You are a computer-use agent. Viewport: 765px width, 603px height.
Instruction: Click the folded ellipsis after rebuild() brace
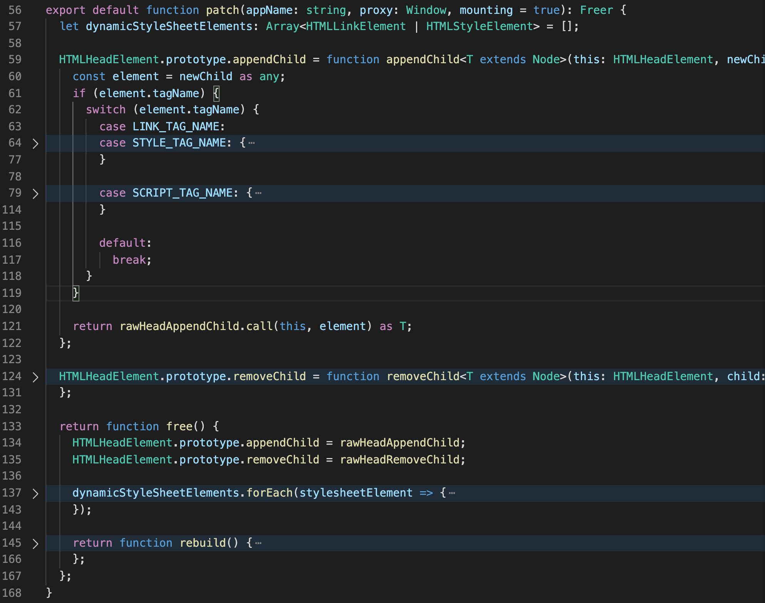(258, 543)
